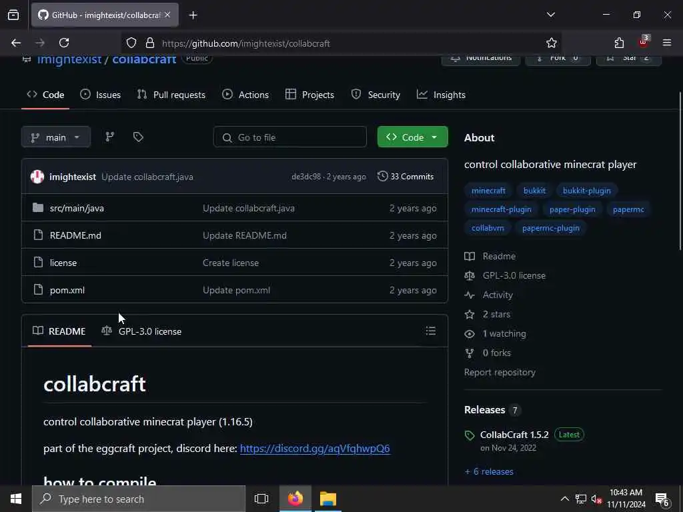683x512 pixels.
Task: Click the de3dc98 commit hash
Action: point(305,176)
